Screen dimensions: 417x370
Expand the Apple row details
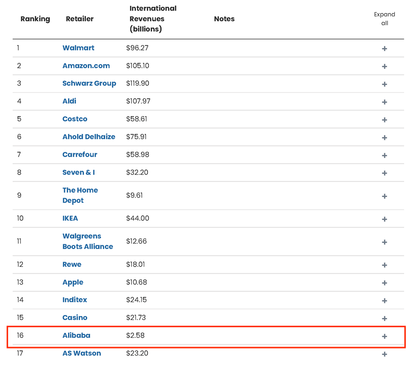tap(384, 283)
